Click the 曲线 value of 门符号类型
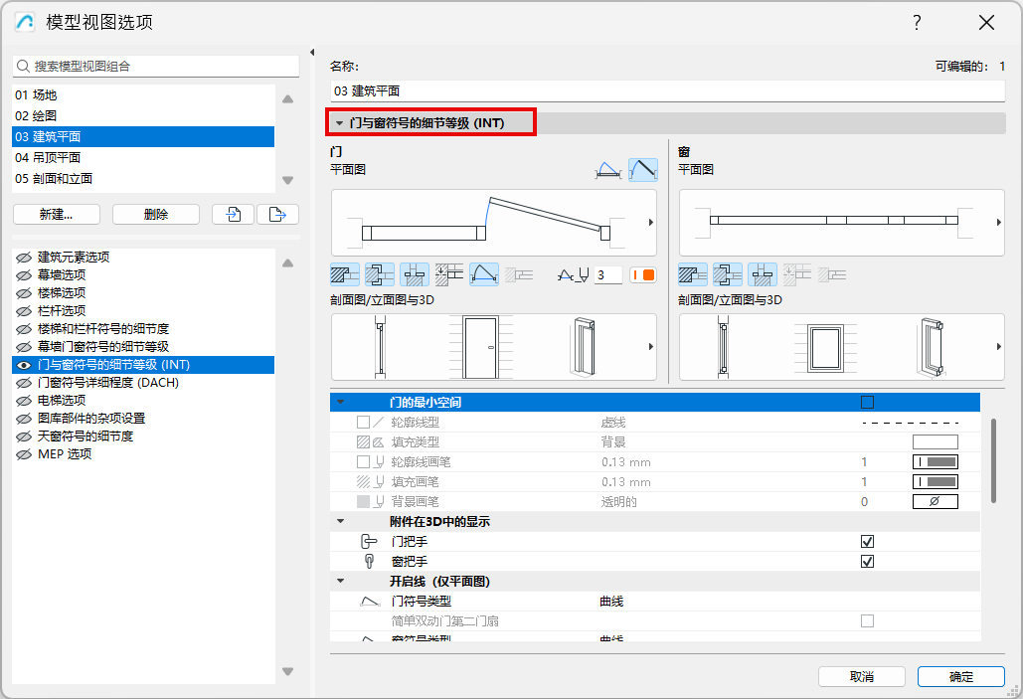Image resolution: width=1023 pixels, height=699 pixels. (x=611, y=602)
